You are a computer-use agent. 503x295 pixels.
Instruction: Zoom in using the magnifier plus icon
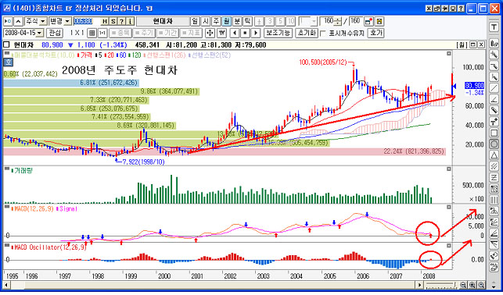tap(472, 285)
